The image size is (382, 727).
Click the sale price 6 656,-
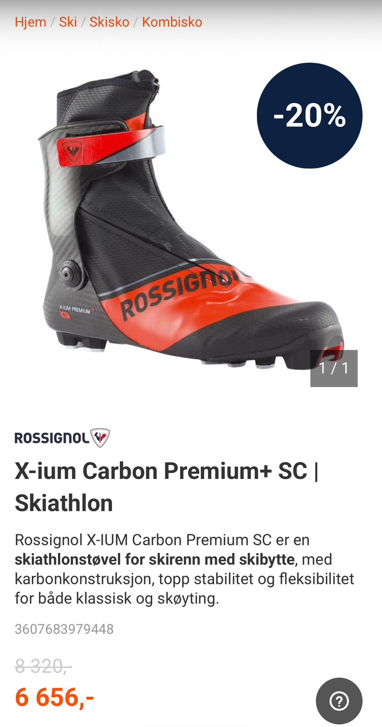(x=54, y=697)
